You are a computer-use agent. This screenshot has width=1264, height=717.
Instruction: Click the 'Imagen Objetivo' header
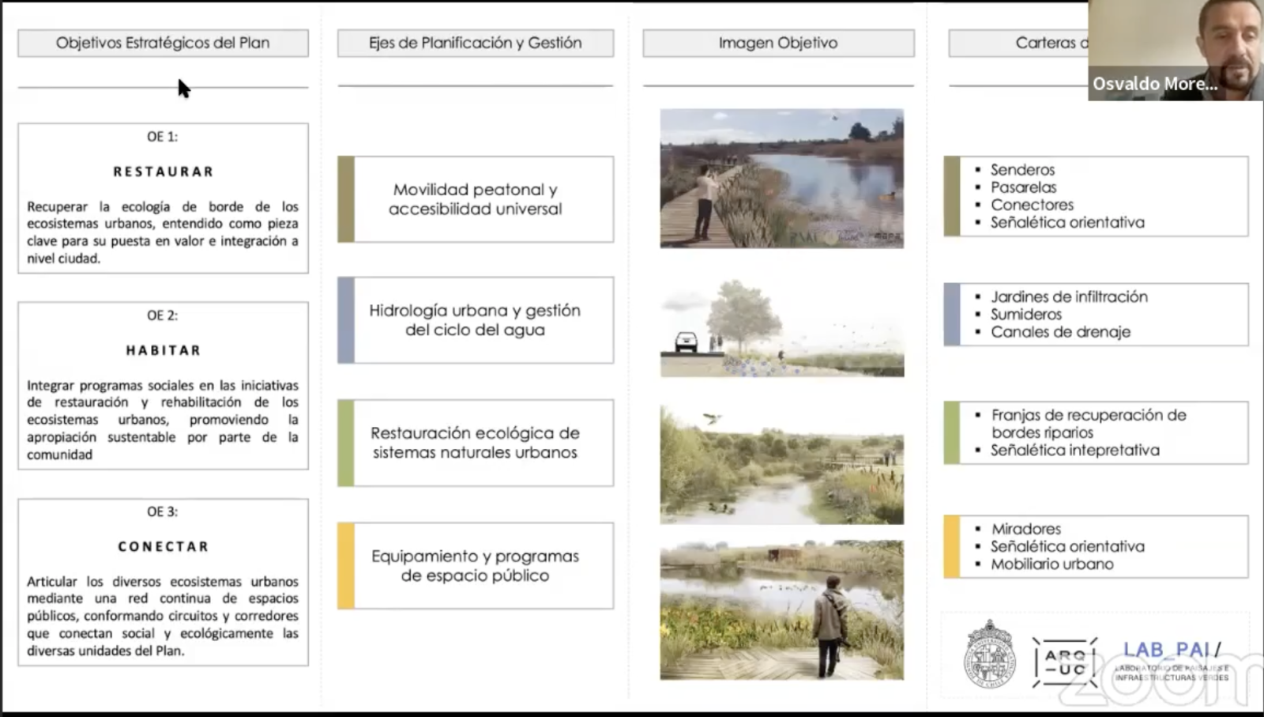pyautogui.click(x=778, y=43)
